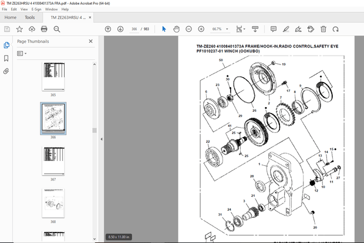
Task: Open Bookmarks sidebar icon
Action: click(6, 58)
